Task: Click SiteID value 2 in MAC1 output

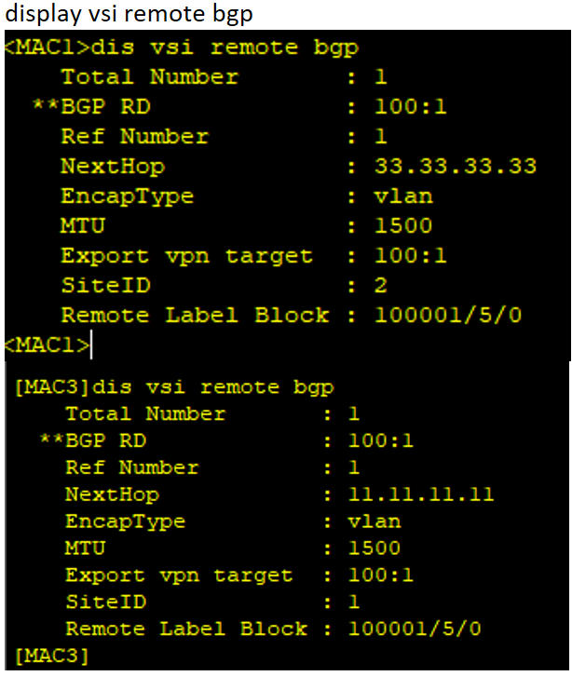Action: tap(380, 286)
